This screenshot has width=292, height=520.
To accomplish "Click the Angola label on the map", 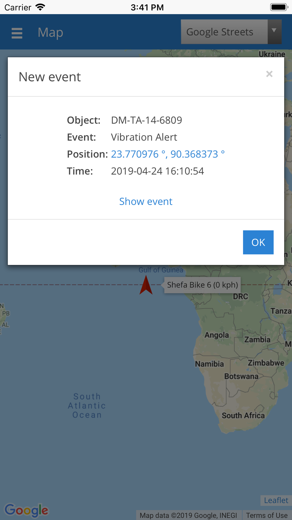I will (x=217, y=335).
